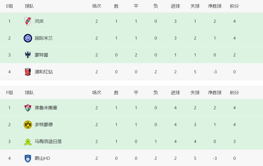This screenshot has width=263, height=166.
Task: Open the 弗鲁米嫩塞 team name link
Action: [46, 108]
